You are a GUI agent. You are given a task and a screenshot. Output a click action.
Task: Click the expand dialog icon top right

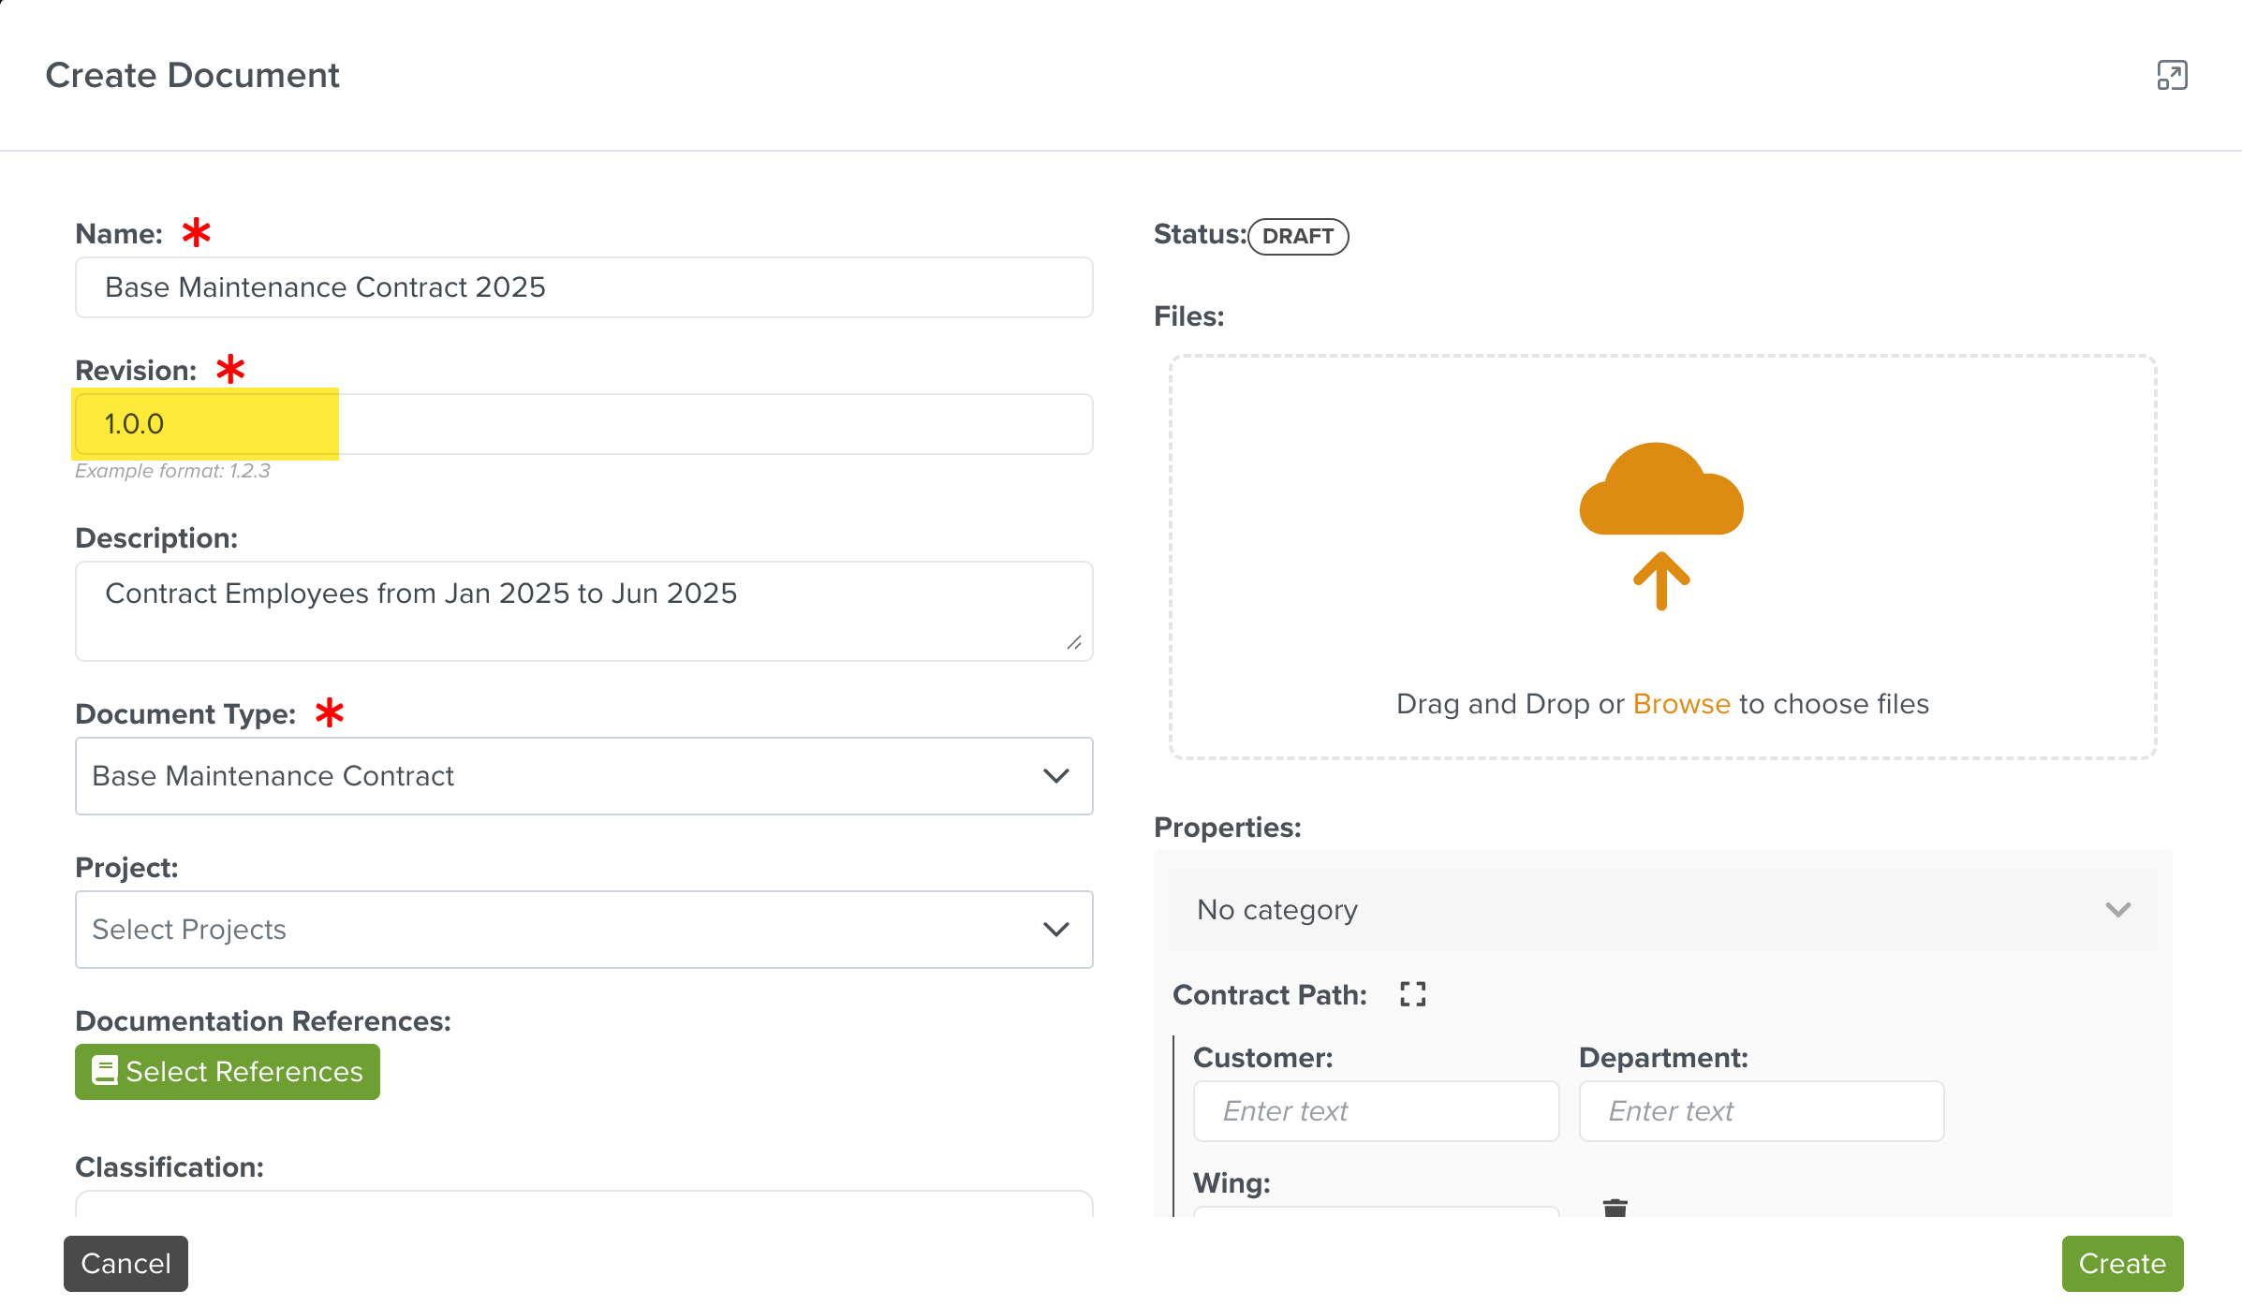pos(2172,75)
